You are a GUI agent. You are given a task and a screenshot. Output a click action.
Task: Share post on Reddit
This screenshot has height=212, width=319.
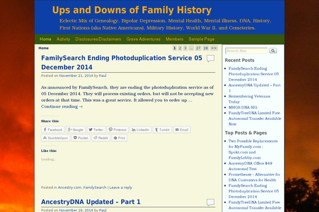(x=101, y=138)
